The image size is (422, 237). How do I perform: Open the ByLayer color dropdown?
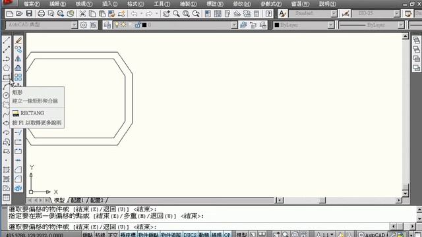331,25
